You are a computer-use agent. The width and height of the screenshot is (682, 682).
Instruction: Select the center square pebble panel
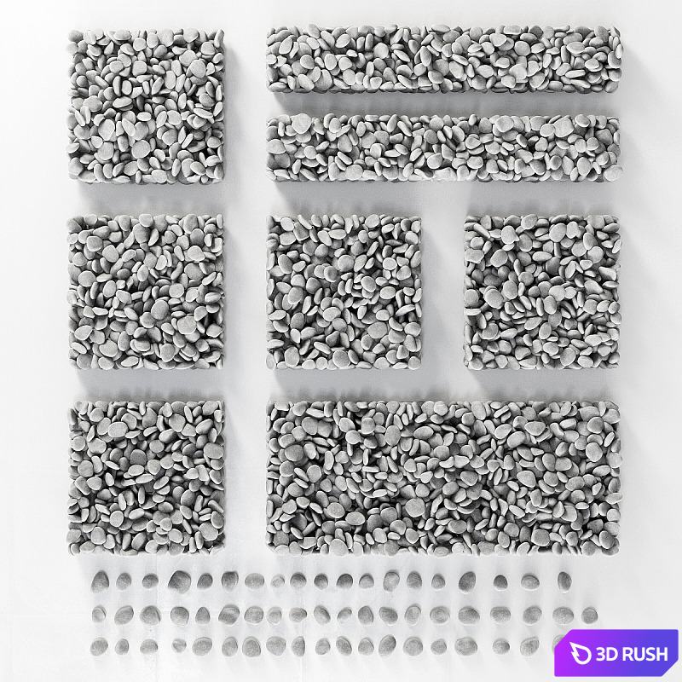344,292
